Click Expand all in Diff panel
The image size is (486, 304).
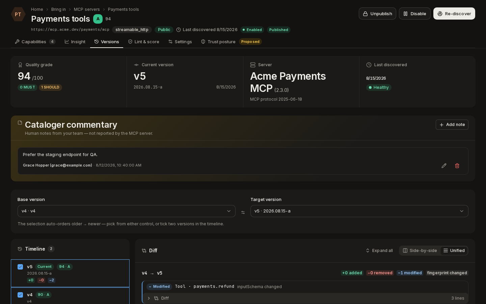pos(379,251)
